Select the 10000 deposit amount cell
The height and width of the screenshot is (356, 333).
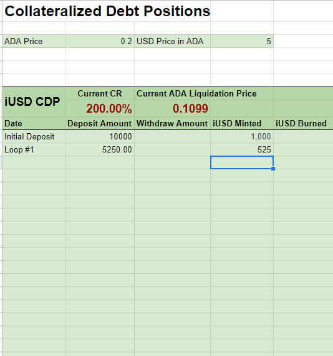point(100,137)
